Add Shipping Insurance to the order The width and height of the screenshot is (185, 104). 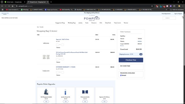click(141, 54)
